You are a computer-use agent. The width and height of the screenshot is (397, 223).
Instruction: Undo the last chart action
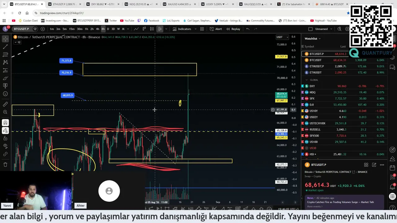(x=248, y=29)
